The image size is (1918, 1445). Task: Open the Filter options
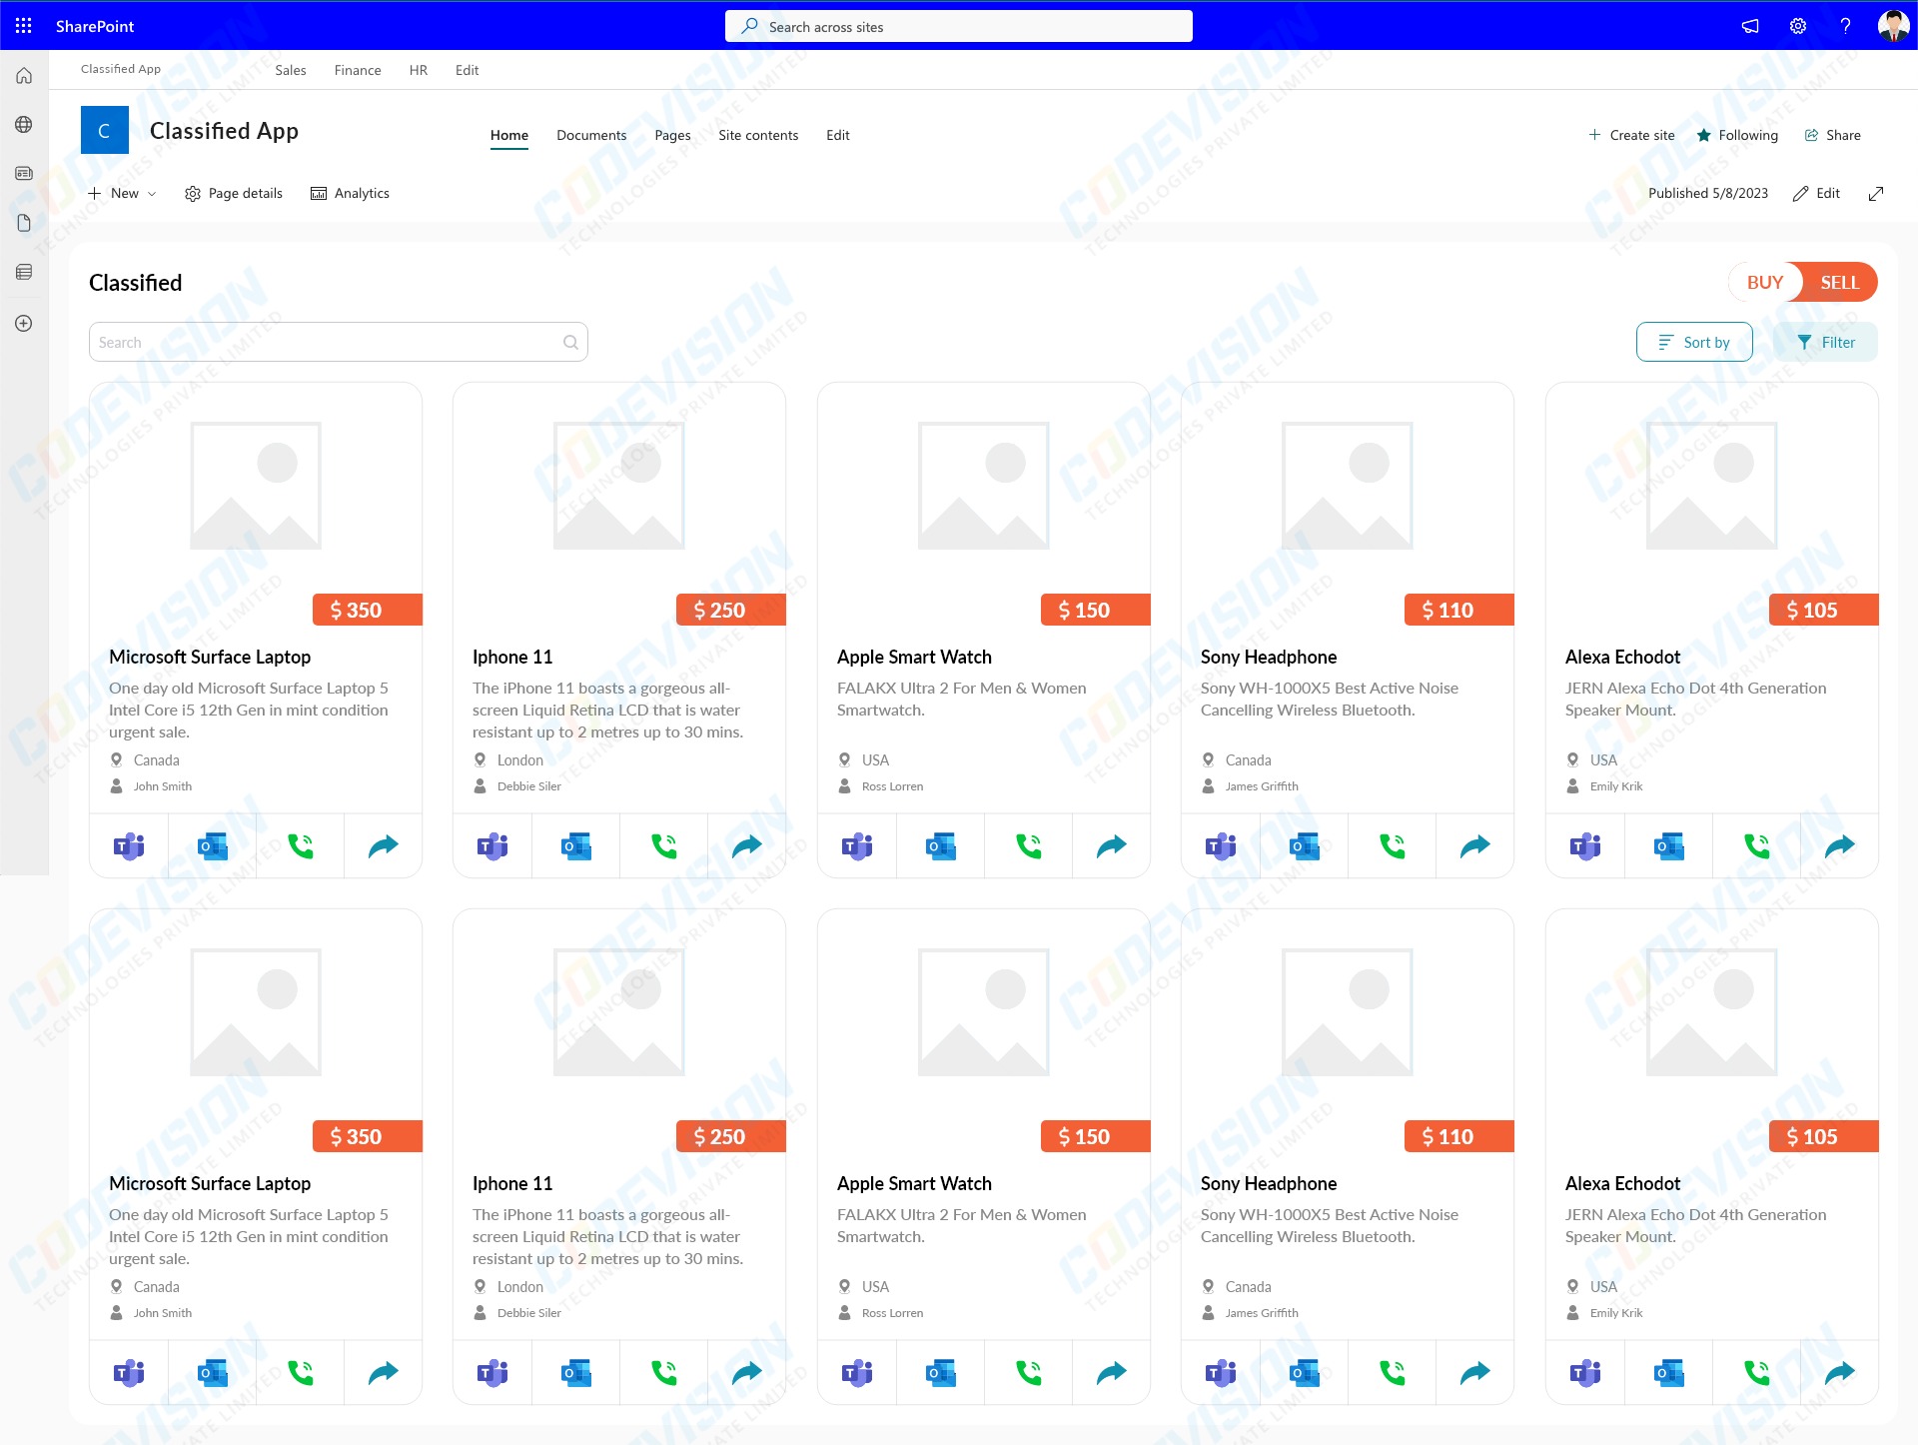(1826, 343)
